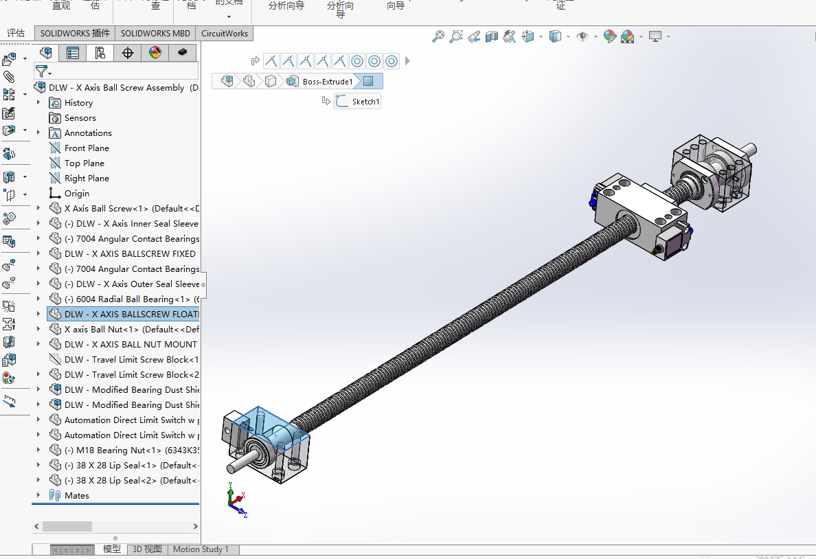
Task: Expand the Mates folder node
Action: pos(38,496)
